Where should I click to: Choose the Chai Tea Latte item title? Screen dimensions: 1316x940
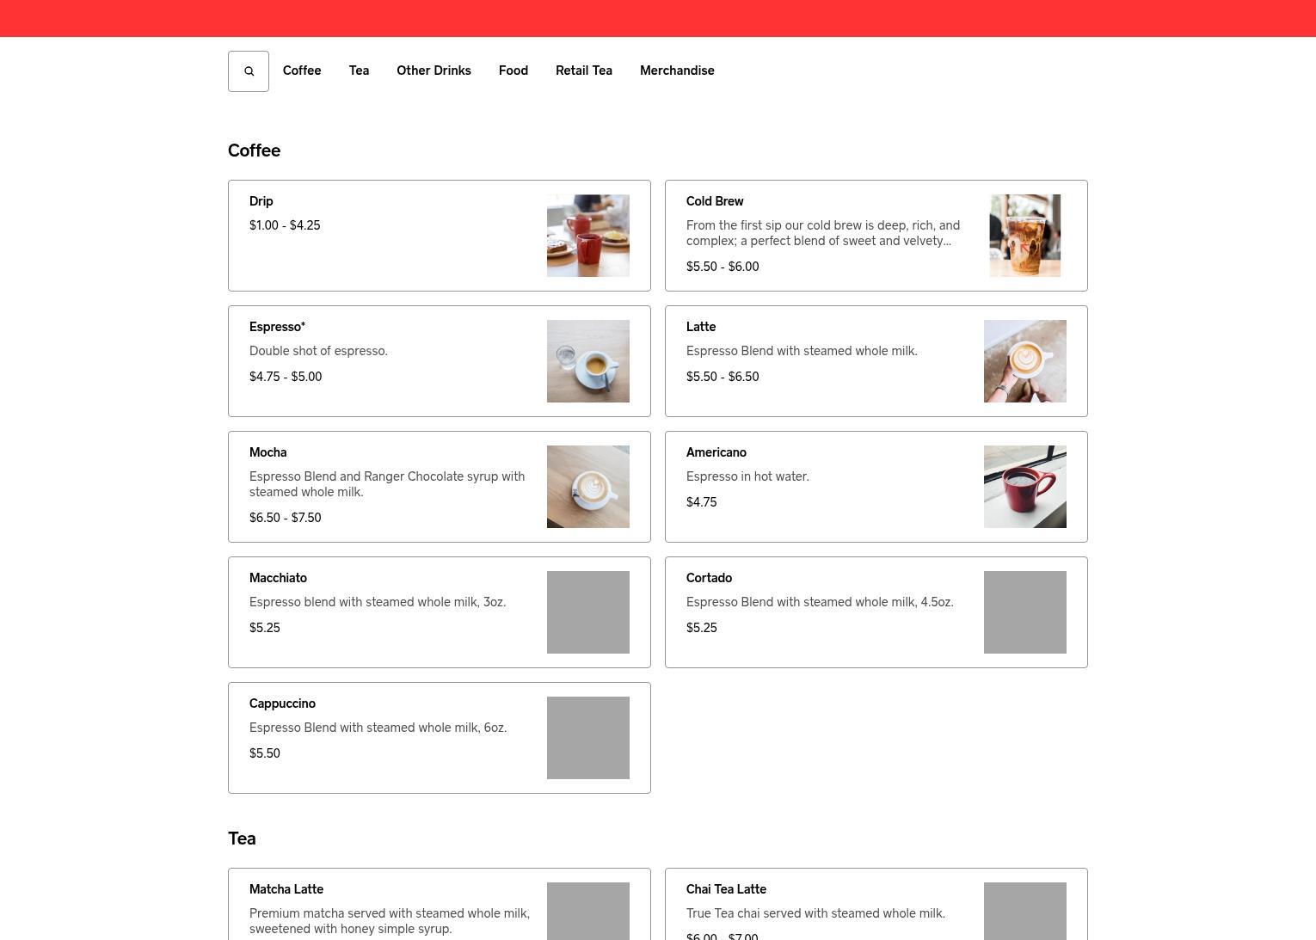(x=726, y=889)
